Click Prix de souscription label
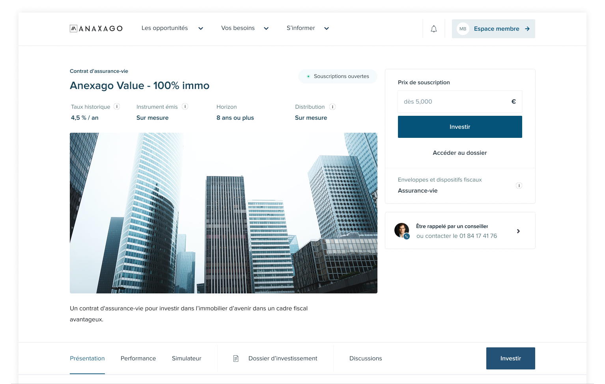The image size is (605, 384). (x=424, y=82)
